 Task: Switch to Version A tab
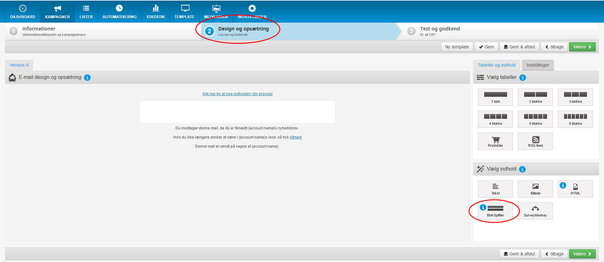(x=19, y=65)
